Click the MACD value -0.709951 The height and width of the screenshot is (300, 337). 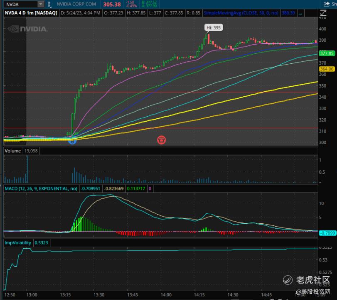coord(90,189)
